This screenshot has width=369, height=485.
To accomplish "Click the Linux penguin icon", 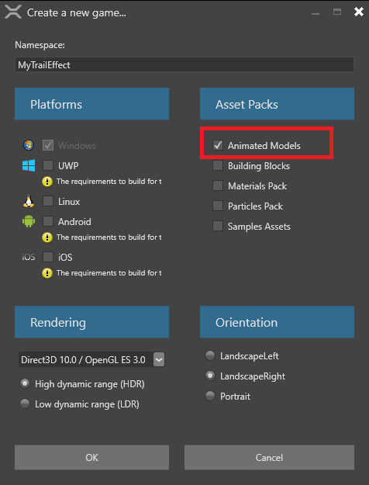I will 29,201.
